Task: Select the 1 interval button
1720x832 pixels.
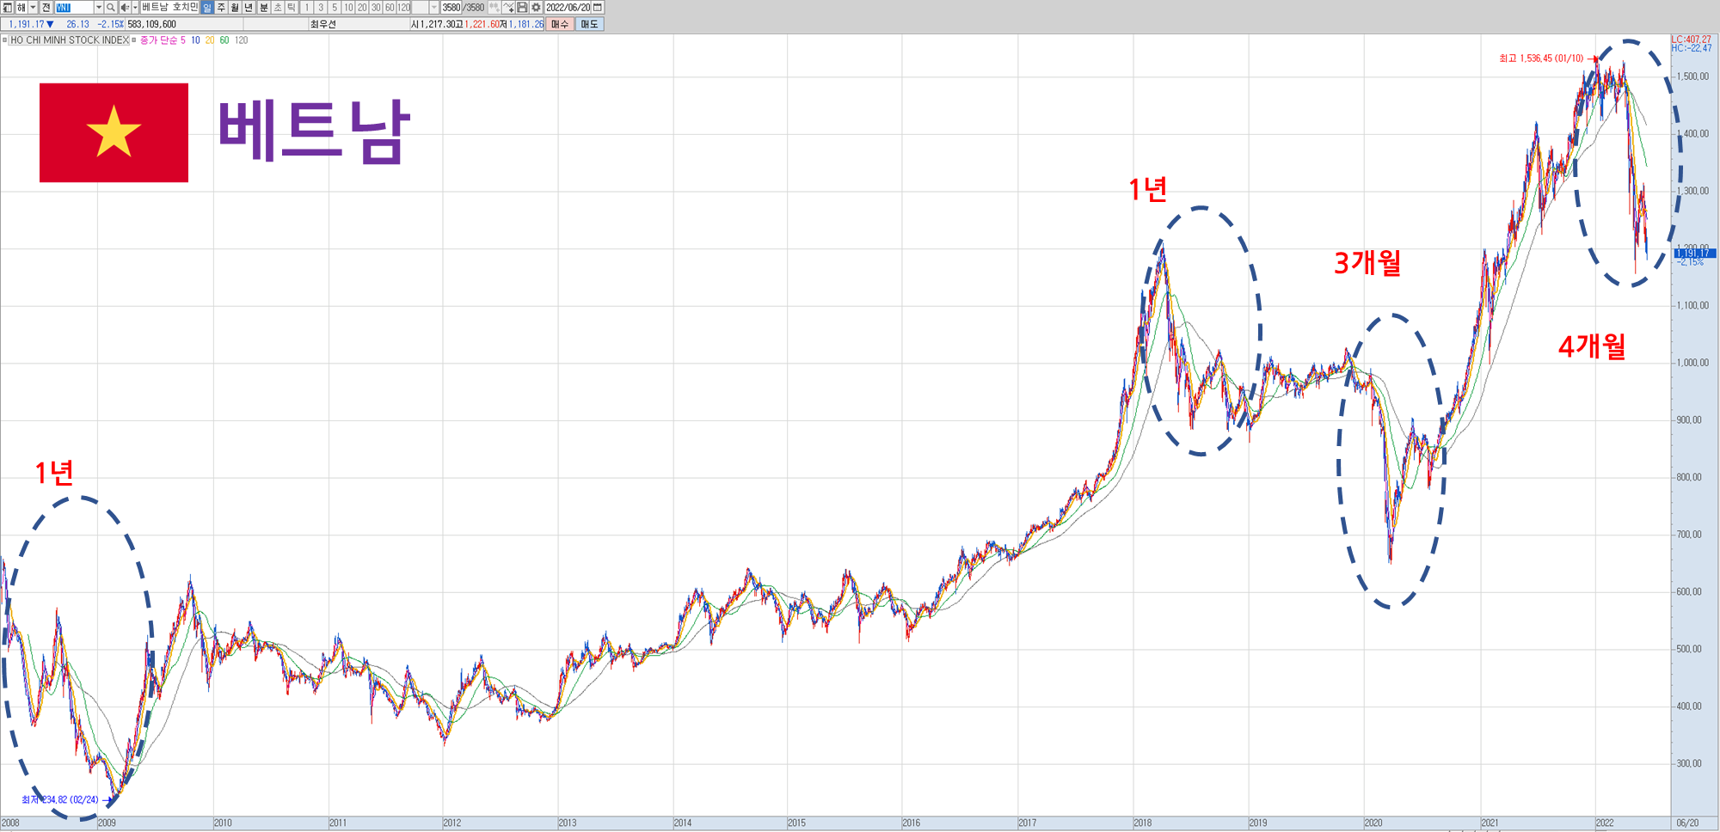Action: pos(307,7)
